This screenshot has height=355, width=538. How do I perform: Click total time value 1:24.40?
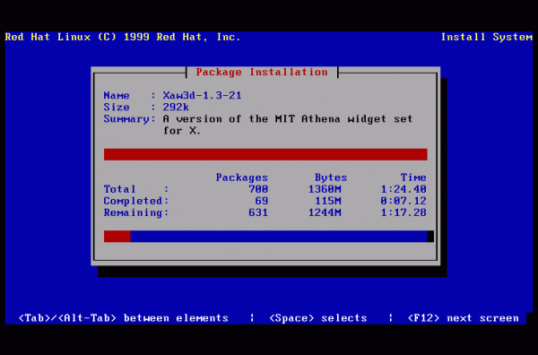[403, 189]
